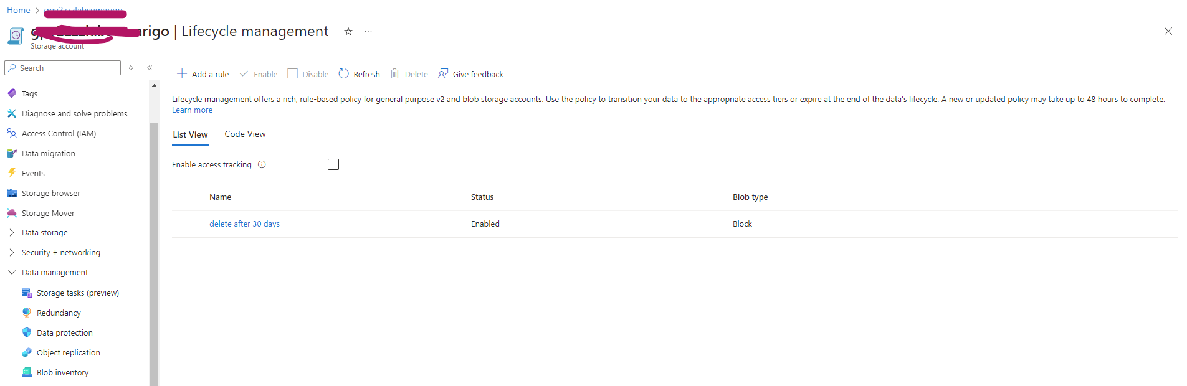The image size is (1187, 386).
Task: Click the 'Enabled' status cell
Action: [x=485, y=224]
